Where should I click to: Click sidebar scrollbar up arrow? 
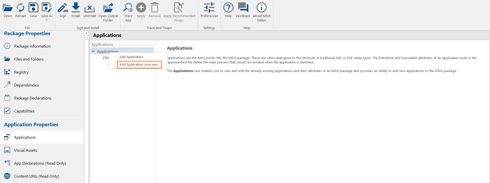[x=86, y=33]
